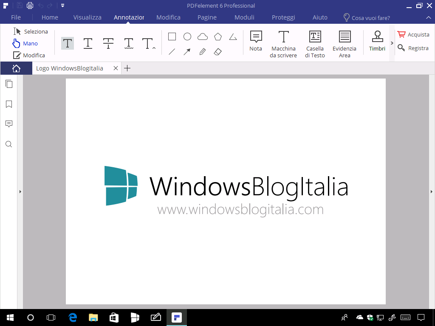The width and height of the screenshot is (435, 326).
Task: Insert a Casella di Testo
Action: (315, 44)
